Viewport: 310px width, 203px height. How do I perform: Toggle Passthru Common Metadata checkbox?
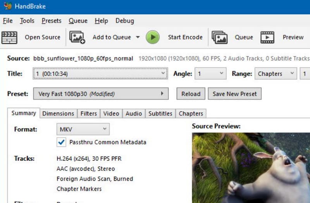(61, 142)
